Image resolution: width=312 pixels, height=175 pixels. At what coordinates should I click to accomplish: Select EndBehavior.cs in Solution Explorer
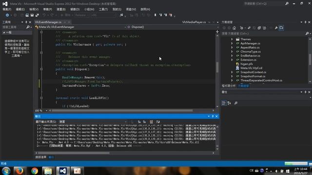[250, 56]
